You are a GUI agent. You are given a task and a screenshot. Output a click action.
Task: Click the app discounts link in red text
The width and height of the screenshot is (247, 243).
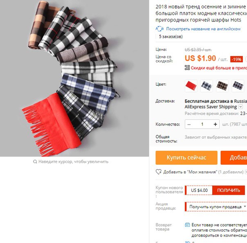tap(219, 68)
